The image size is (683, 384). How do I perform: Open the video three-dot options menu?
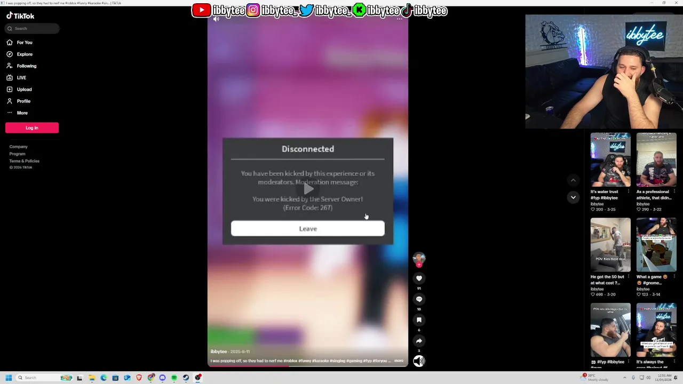click(x=399, y=19)
